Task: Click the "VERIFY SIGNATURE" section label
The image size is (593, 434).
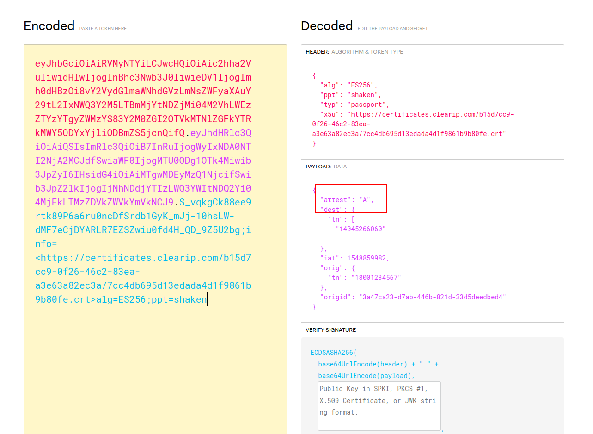Action: click(x=331, y=330)
